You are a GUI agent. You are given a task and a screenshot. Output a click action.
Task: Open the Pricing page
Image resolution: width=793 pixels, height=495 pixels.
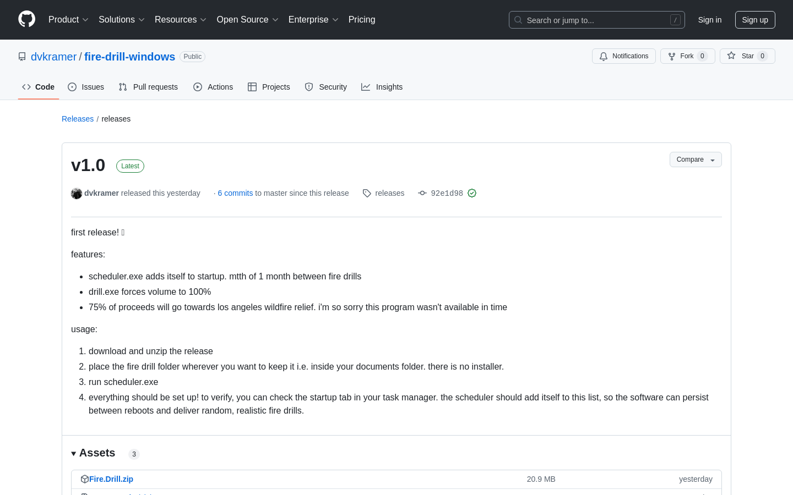362,19
